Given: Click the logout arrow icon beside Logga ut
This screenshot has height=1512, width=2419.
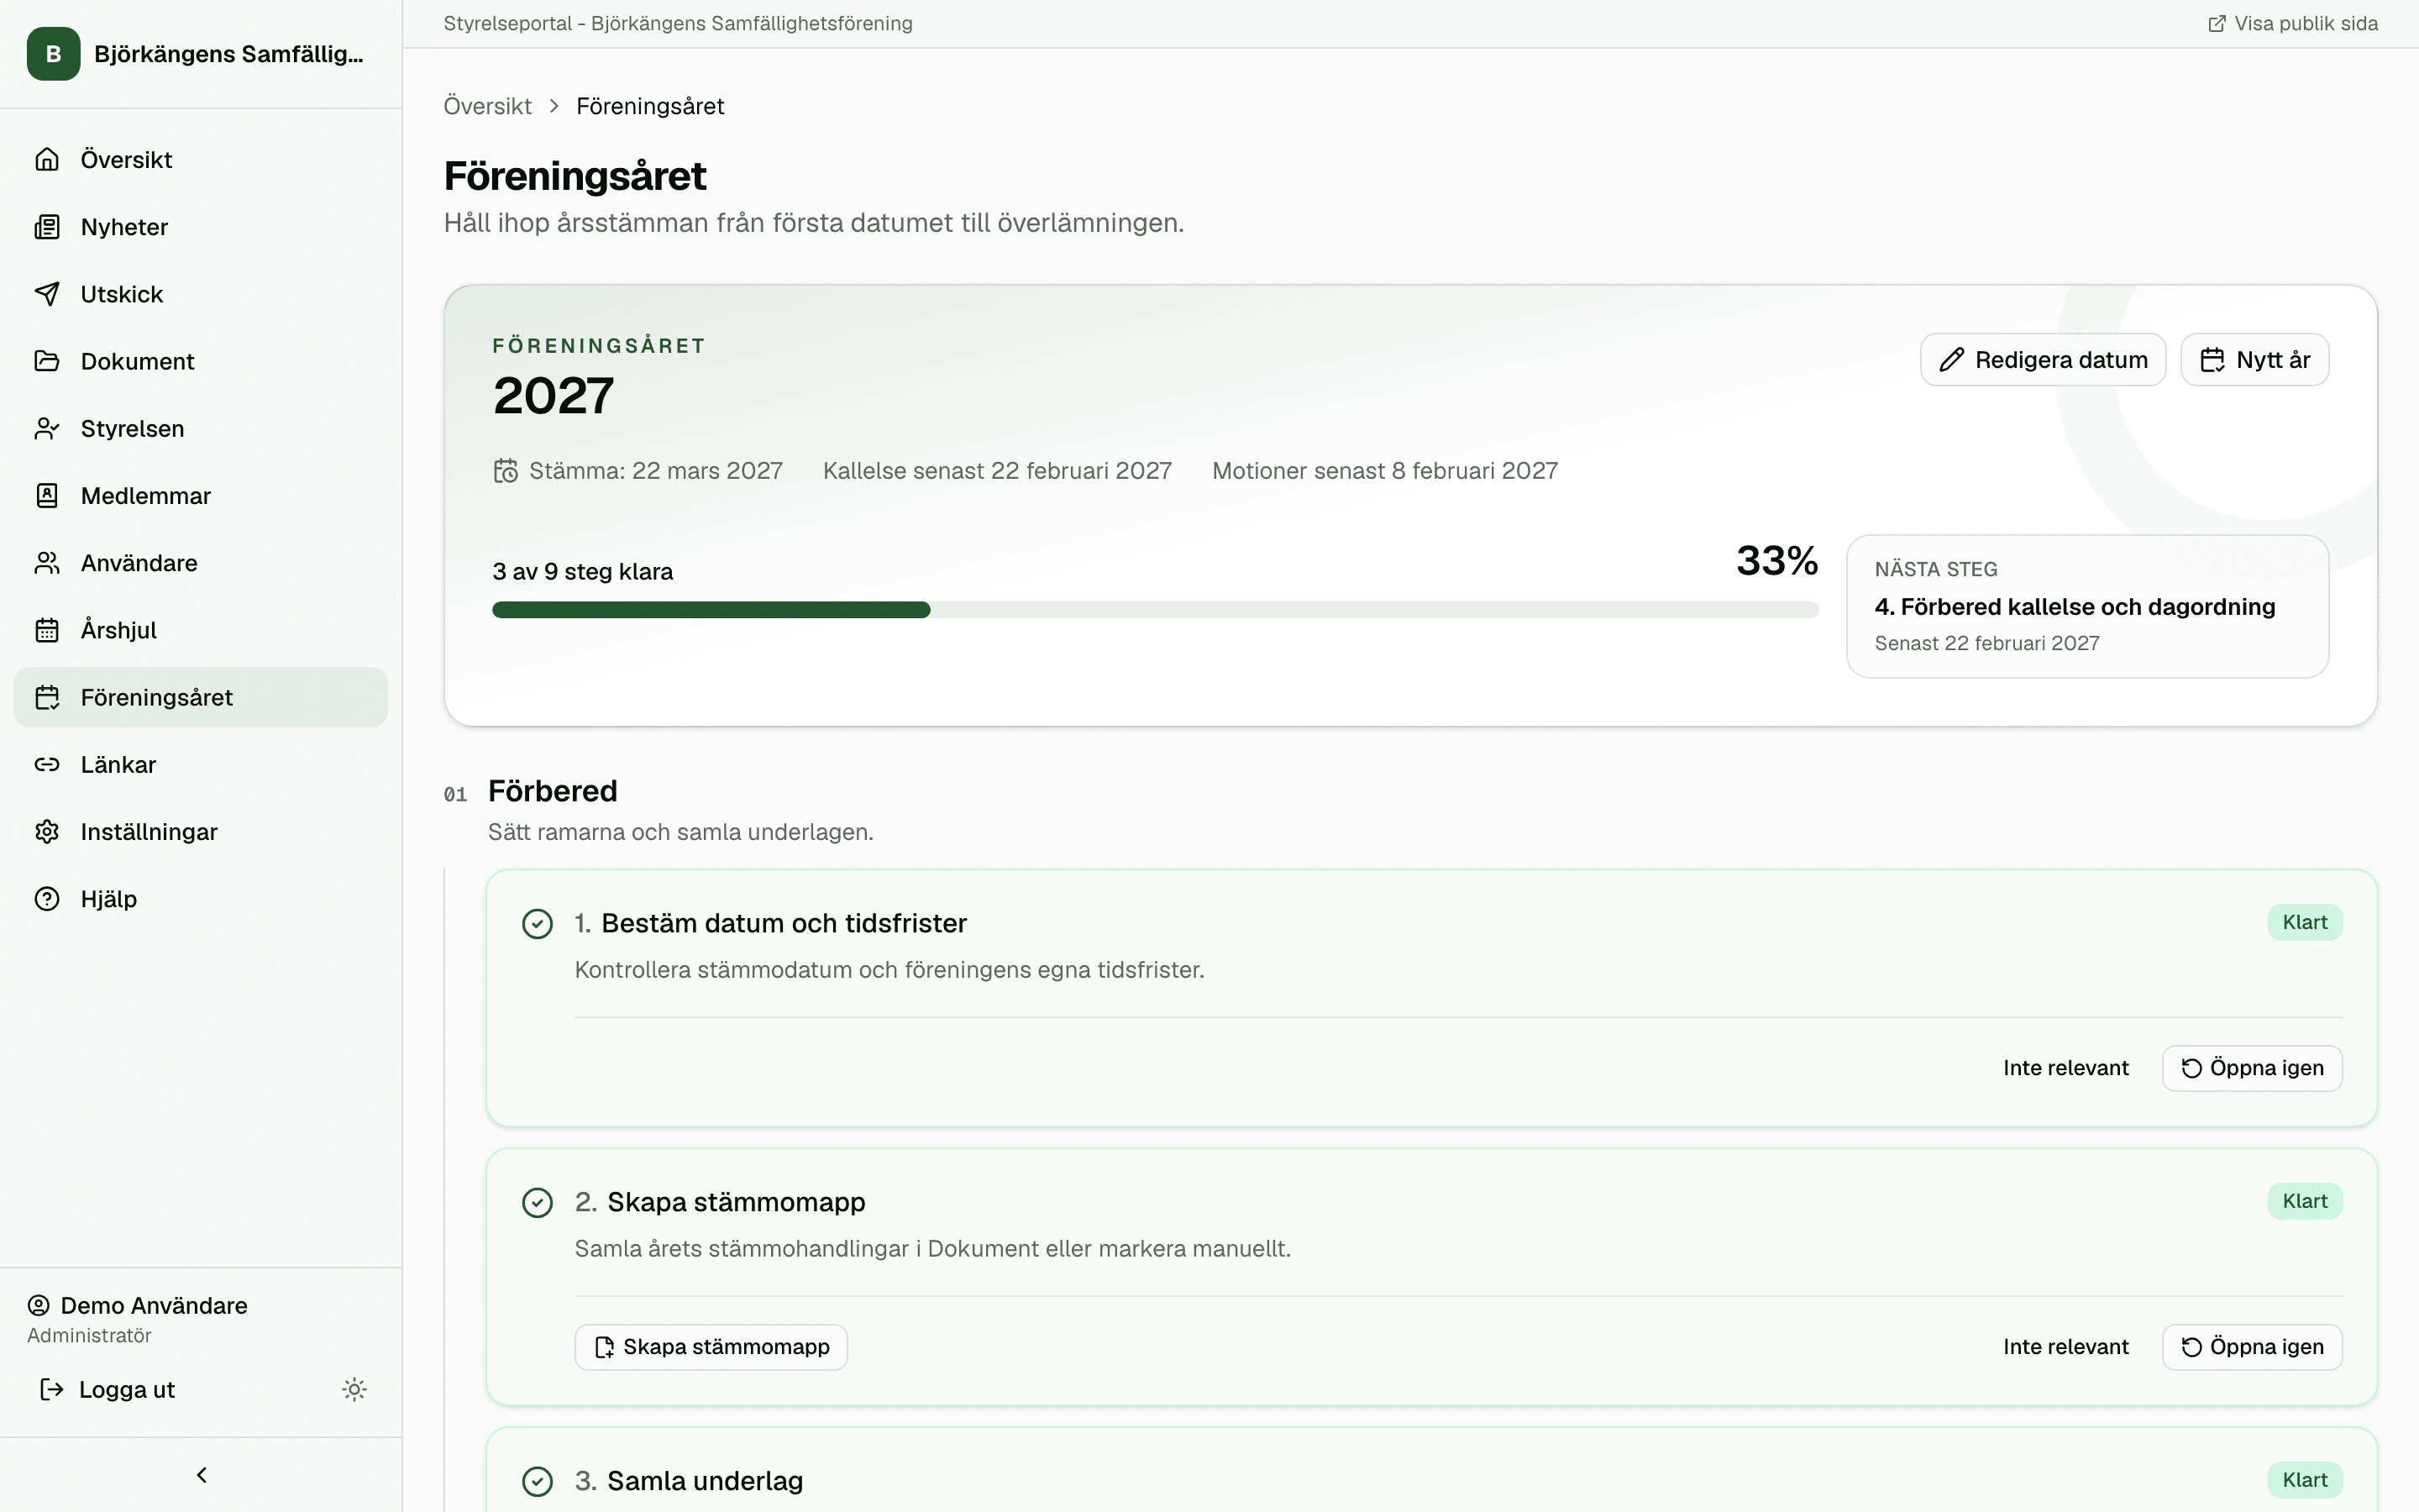Looking at the screenshot, I should click(51, 1389).
